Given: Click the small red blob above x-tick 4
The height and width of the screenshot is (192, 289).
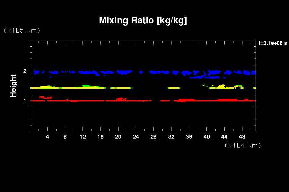Looking at the screenshot, I should pos(44,97).
